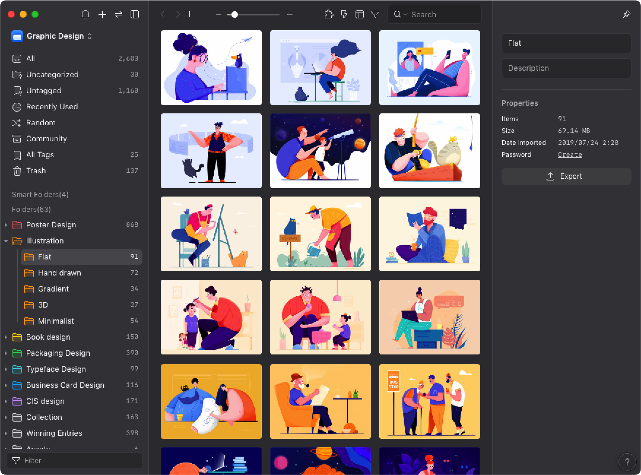Open the filter funnel in toolbar

click(375, 14)
